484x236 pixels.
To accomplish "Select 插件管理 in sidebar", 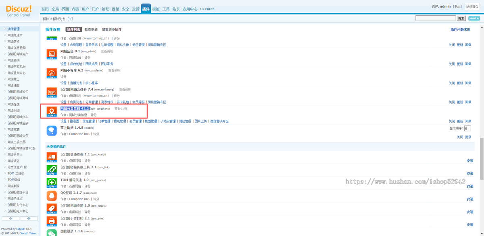I will 13,29.
